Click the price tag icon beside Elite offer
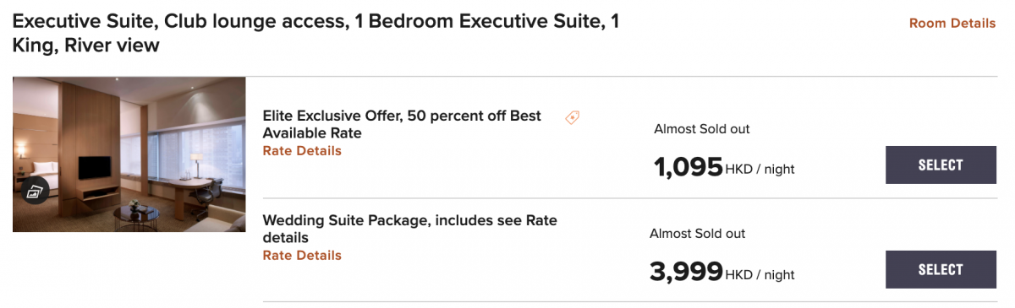This screenshot has width=1015, height=308. (x=572, y=117)
